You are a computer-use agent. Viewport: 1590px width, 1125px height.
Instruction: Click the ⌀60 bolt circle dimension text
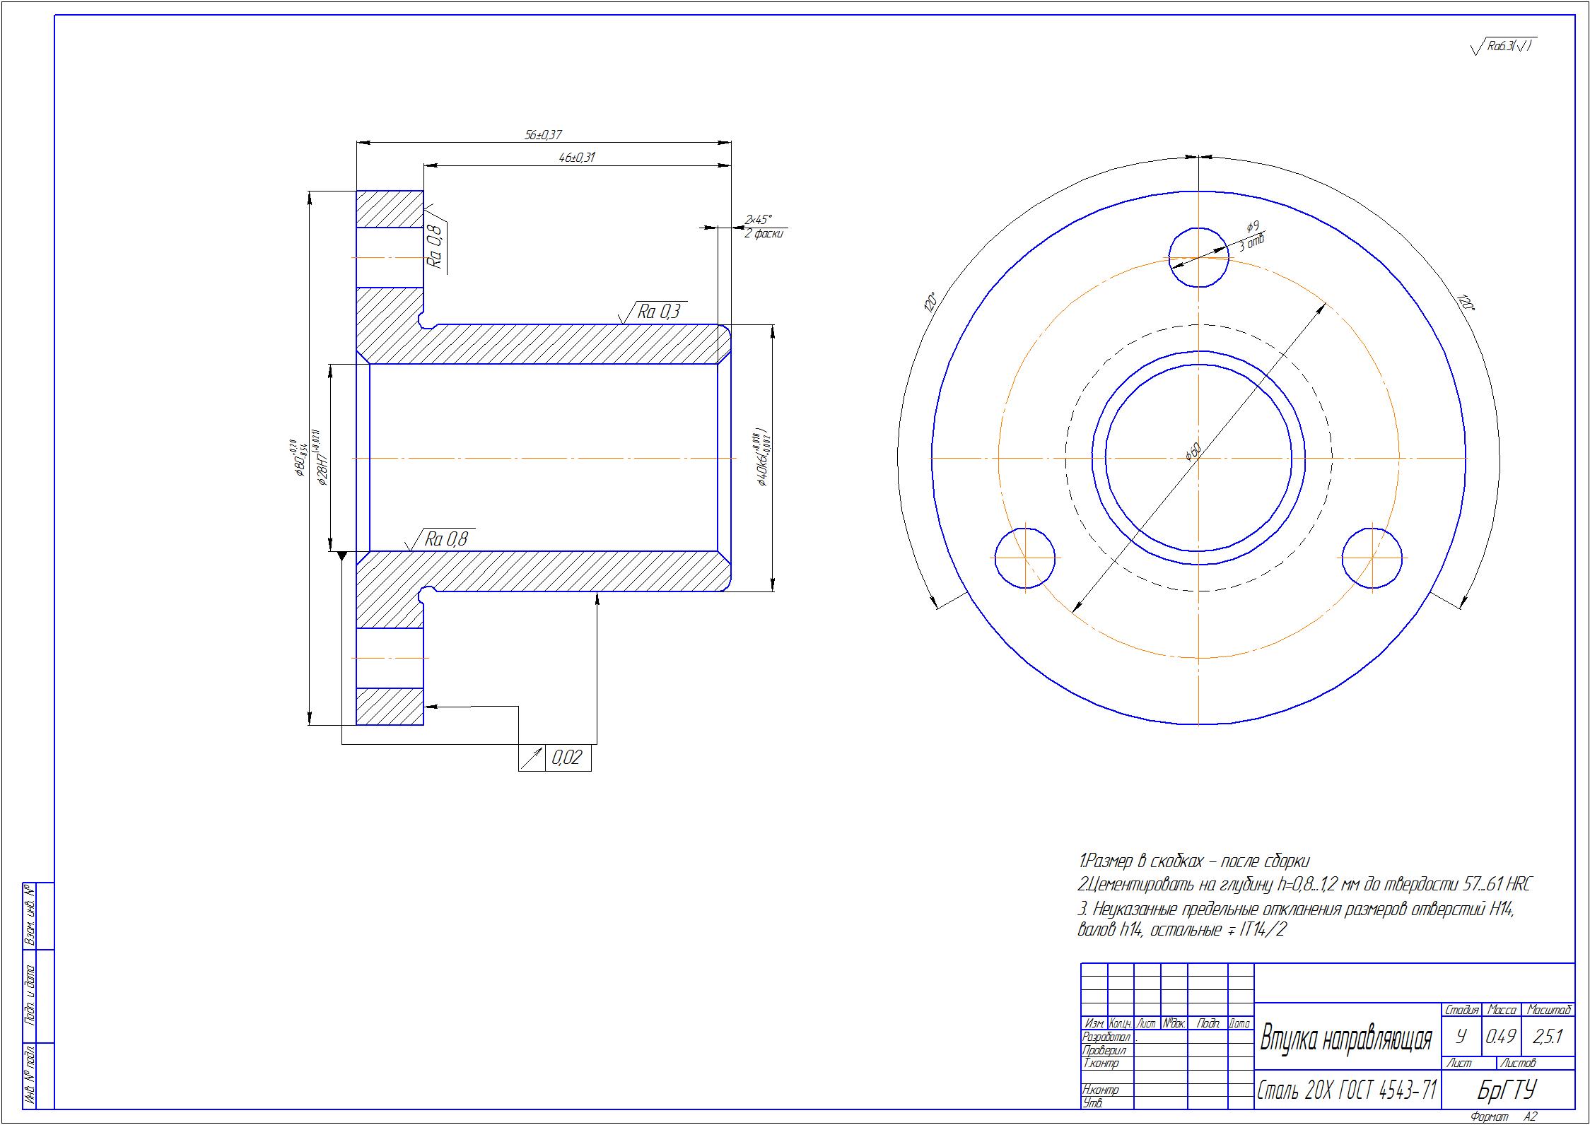coord(1193,450)
